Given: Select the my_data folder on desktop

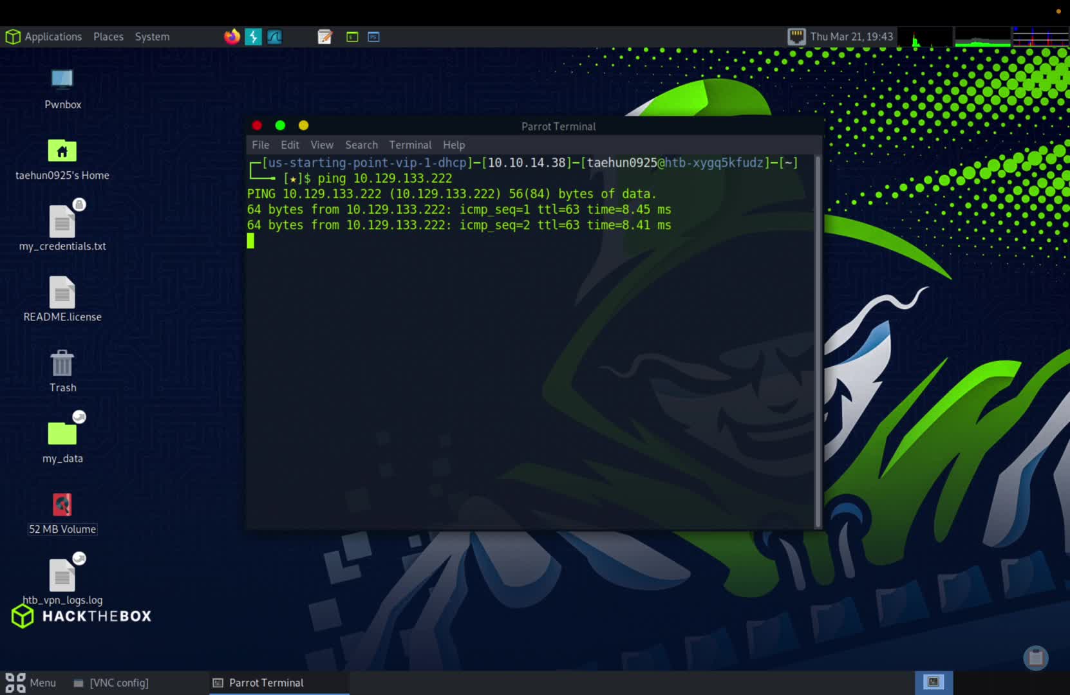Looking at the screenshot, I should point(62,439).
